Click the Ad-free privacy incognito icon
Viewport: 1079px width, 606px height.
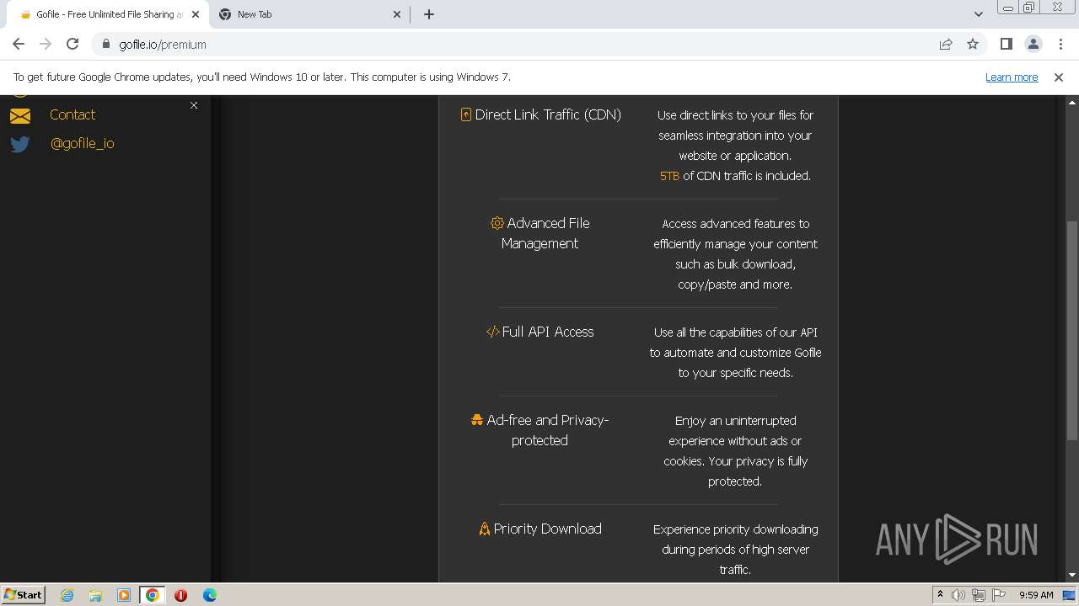(x=477, y=420)
